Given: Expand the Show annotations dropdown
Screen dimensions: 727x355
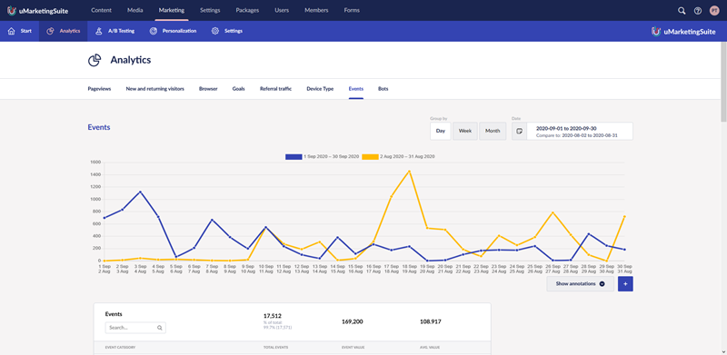Looking at the screenshot, I should coord(580,283).
